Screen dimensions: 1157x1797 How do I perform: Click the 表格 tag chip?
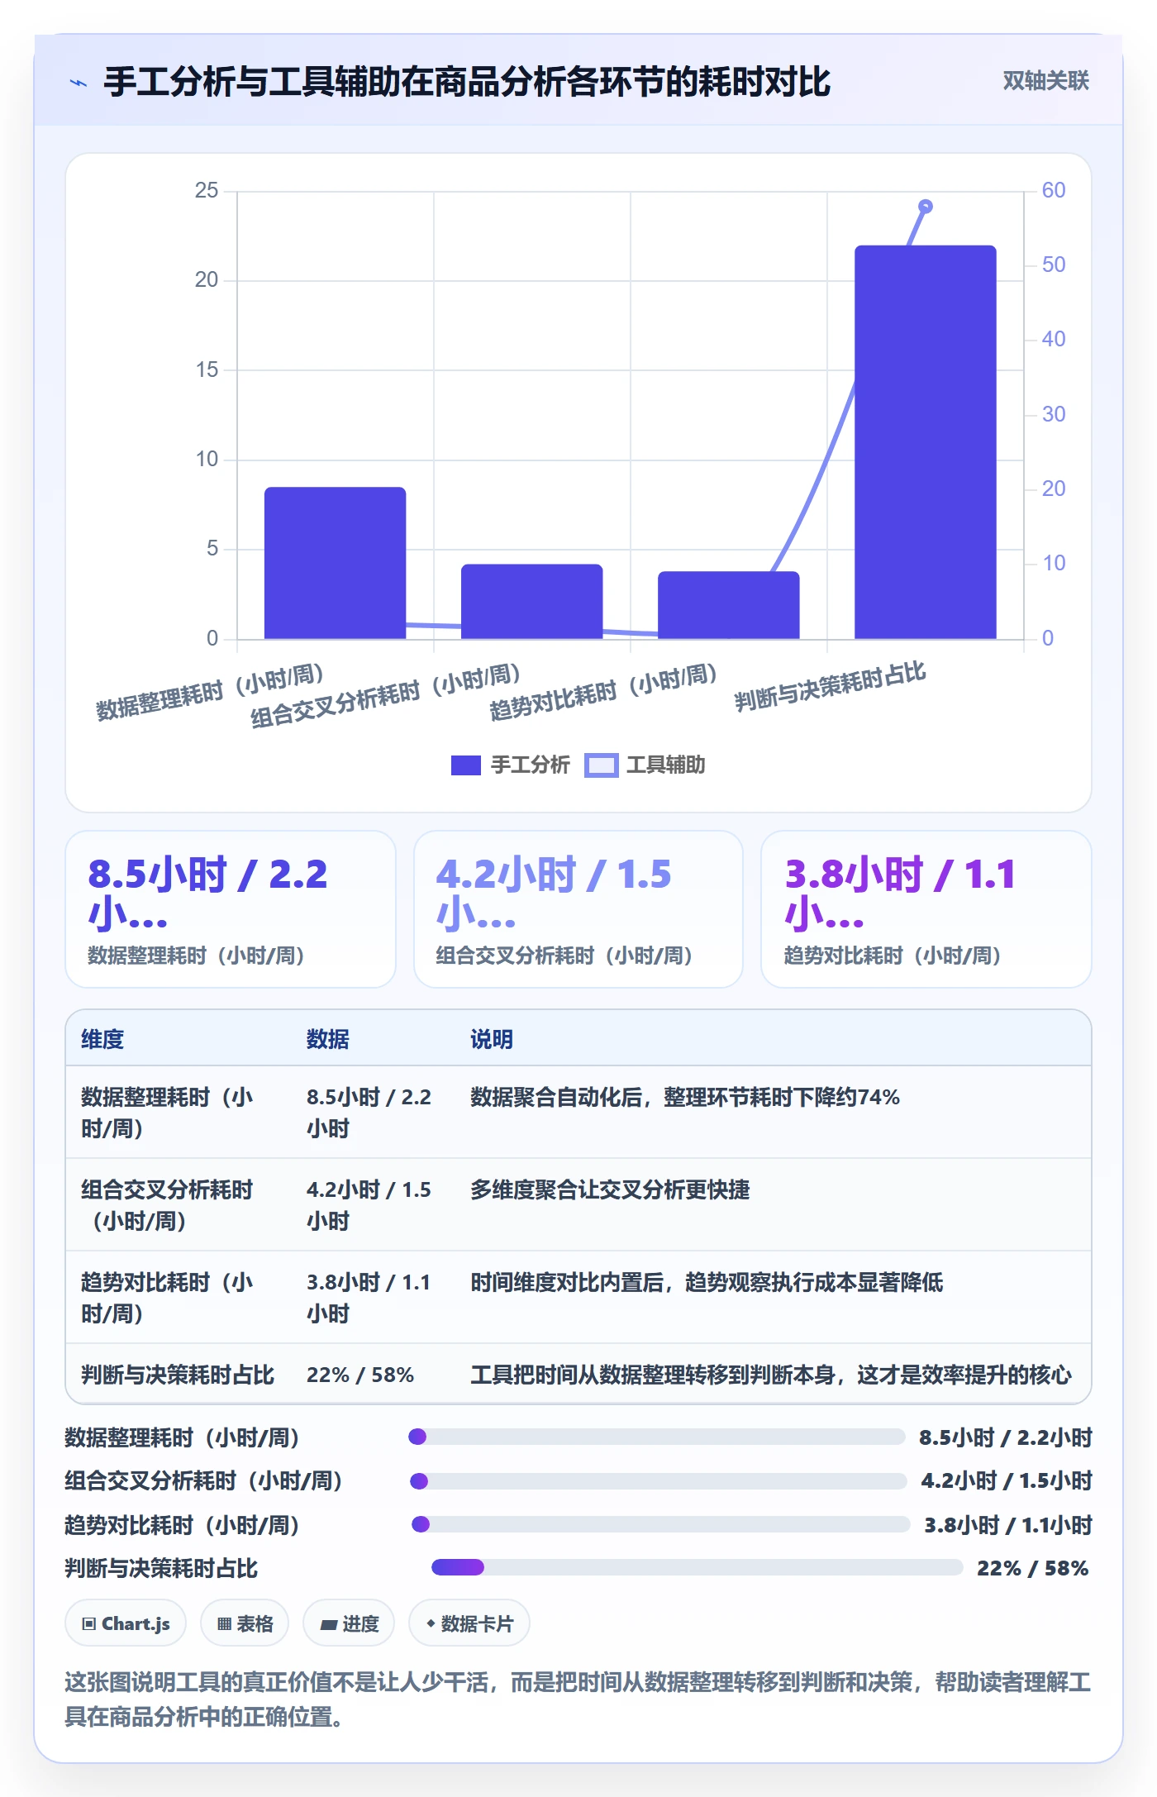[x=245, y=1623]
